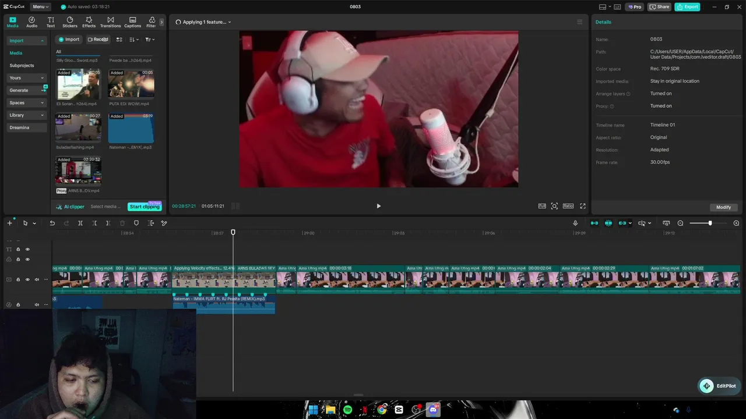Viewport: 746px width, 419px height.
Task: Go to the Effects tab
Action: point(89,22)
